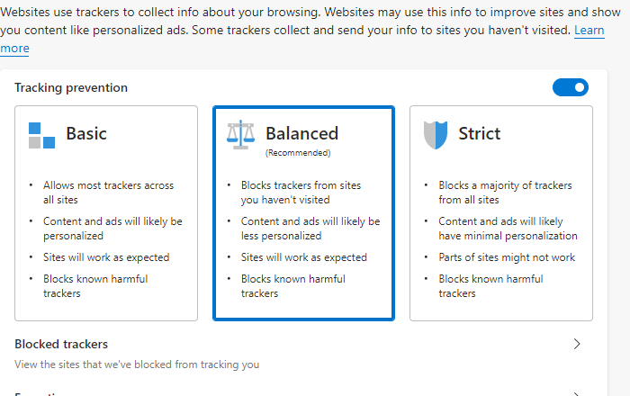
Task: Click the Recommended label under Balanced
Action: 298,153
